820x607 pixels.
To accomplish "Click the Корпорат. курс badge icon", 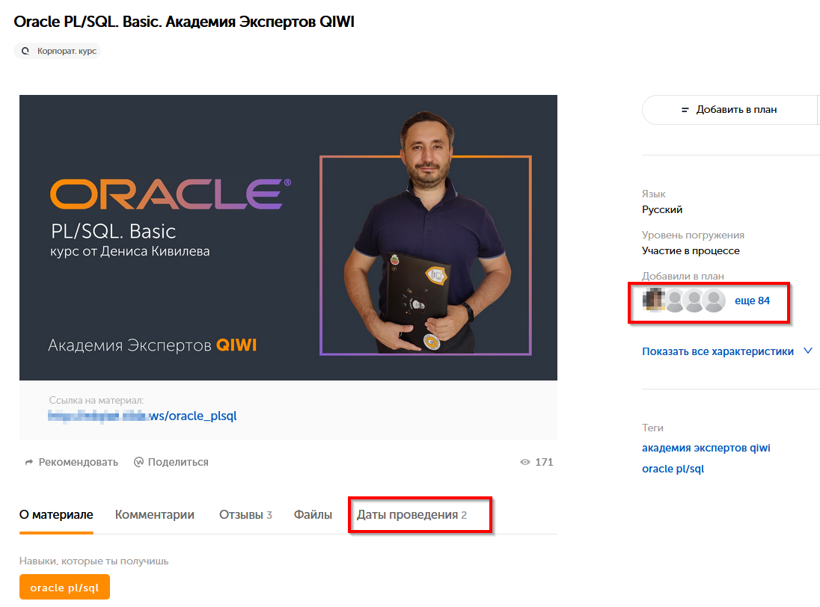I will 25,52.
